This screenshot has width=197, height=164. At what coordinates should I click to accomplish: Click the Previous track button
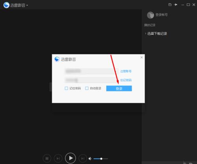58,158
